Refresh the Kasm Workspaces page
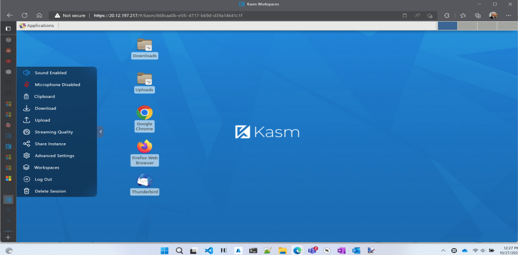This screenshot has height=255, width=518. pyautogui.click(x=24, y=15)
